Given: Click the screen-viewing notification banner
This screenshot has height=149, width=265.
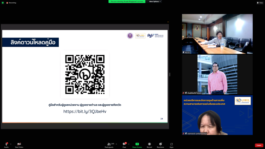Looking at the screenshot, I should pyautogui.click(x=127, y=2).
